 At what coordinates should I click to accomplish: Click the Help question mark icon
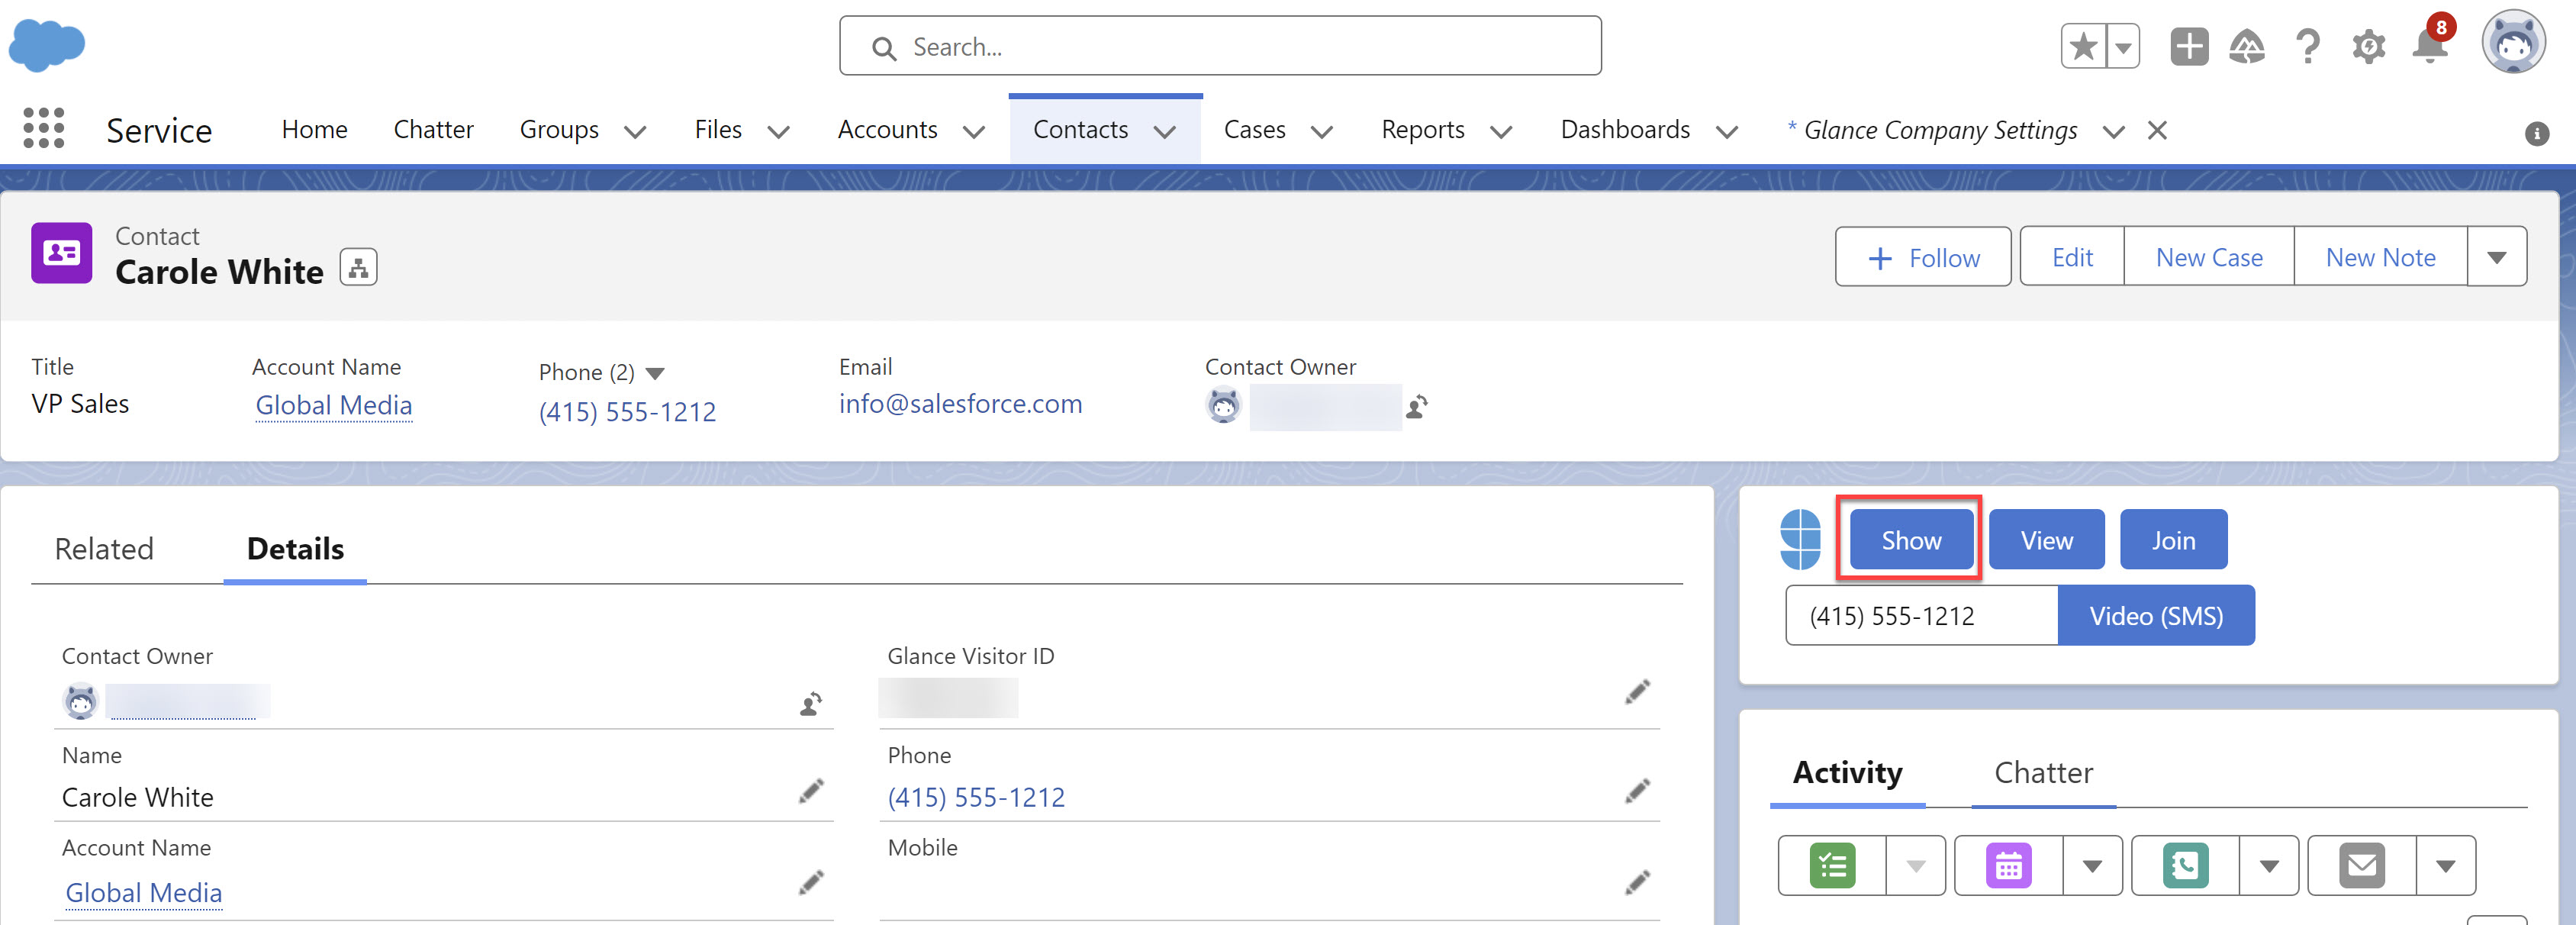click(2307, 46)
